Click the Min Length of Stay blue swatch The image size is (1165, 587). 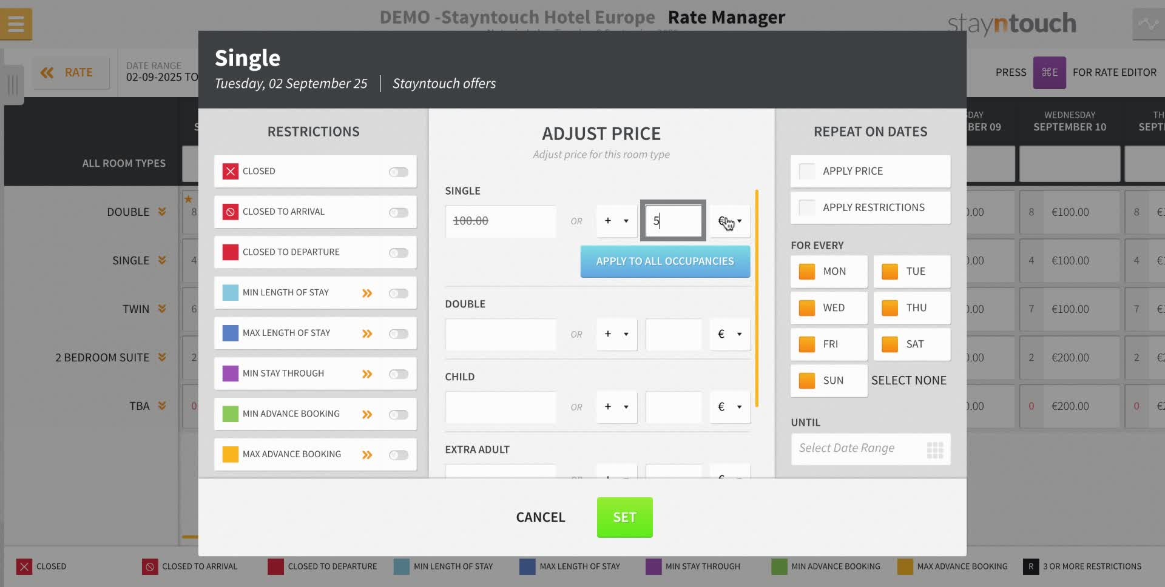tap(230, 293)
